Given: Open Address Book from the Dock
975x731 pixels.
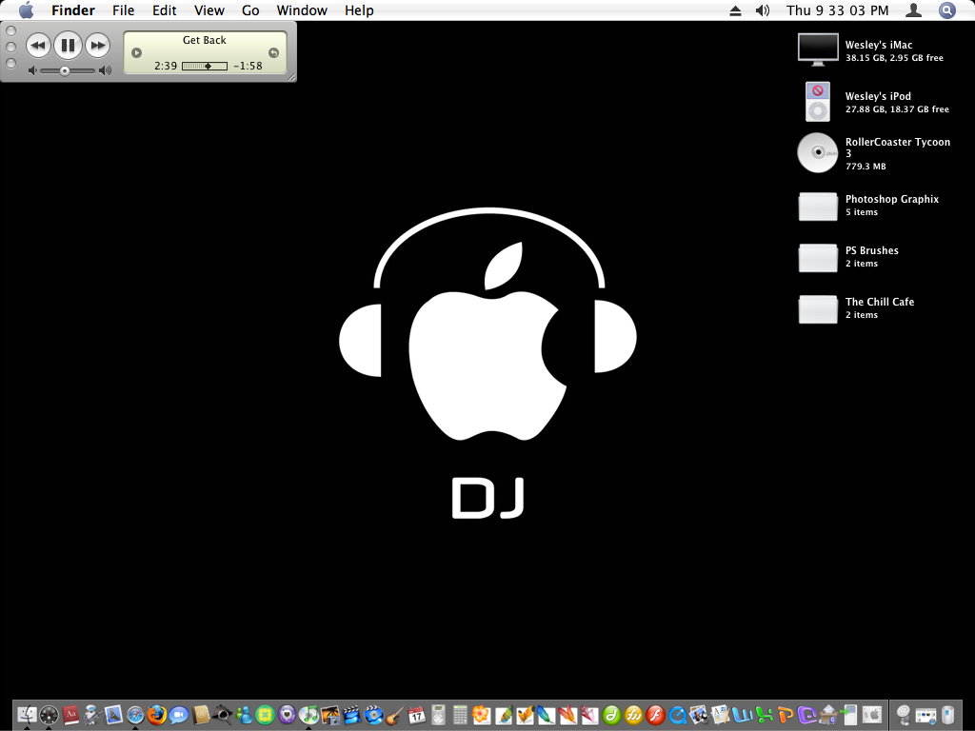Looking at the screenshot, I should pos(201,715).
